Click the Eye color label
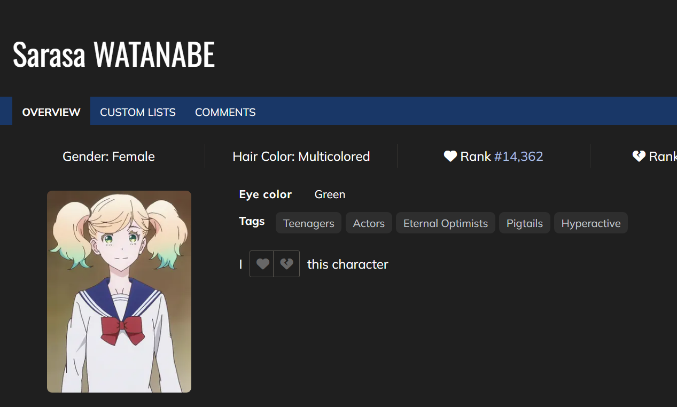 point(266,194)
